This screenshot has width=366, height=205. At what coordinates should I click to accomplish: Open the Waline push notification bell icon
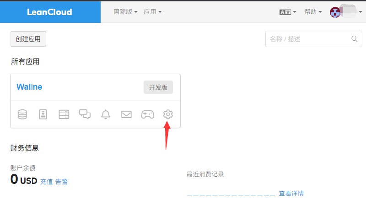106,114
